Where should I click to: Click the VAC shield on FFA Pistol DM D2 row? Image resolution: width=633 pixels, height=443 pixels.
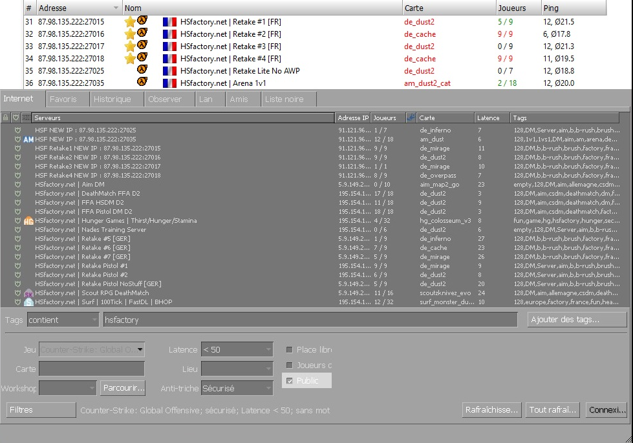pos(17,212)
